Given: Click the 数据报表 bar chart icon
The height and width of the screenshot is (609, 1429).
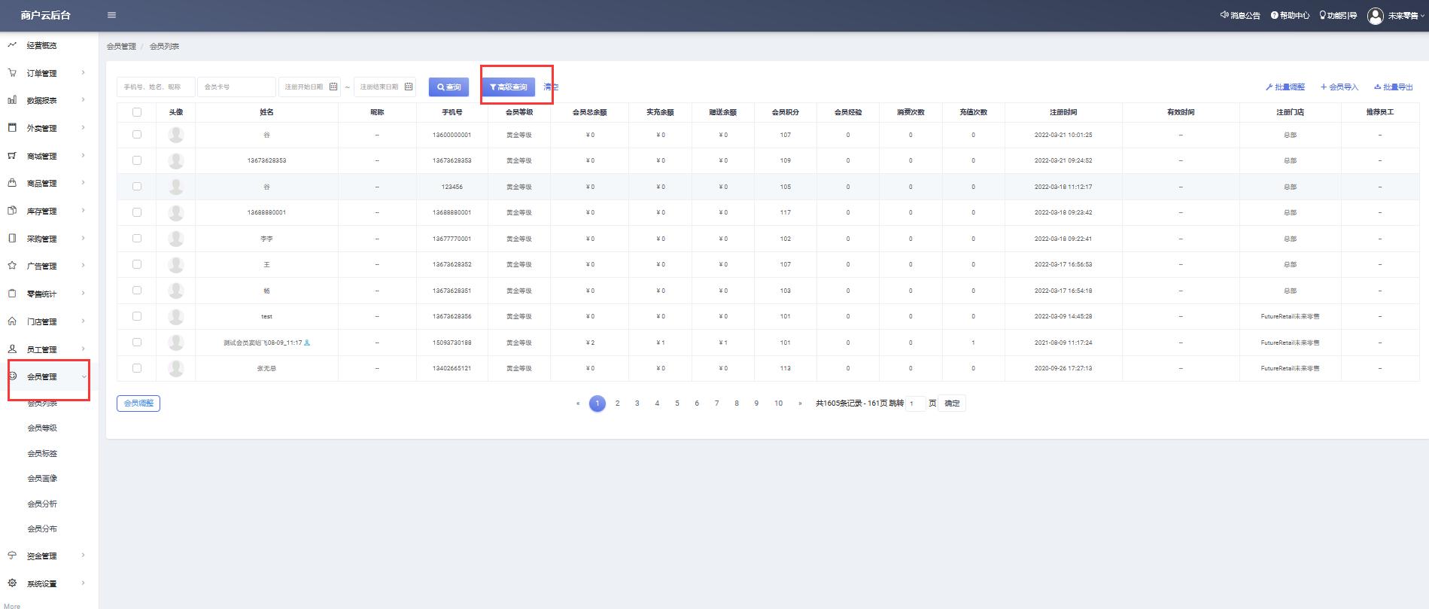Looking at the screenshot, I should [12, 100].
